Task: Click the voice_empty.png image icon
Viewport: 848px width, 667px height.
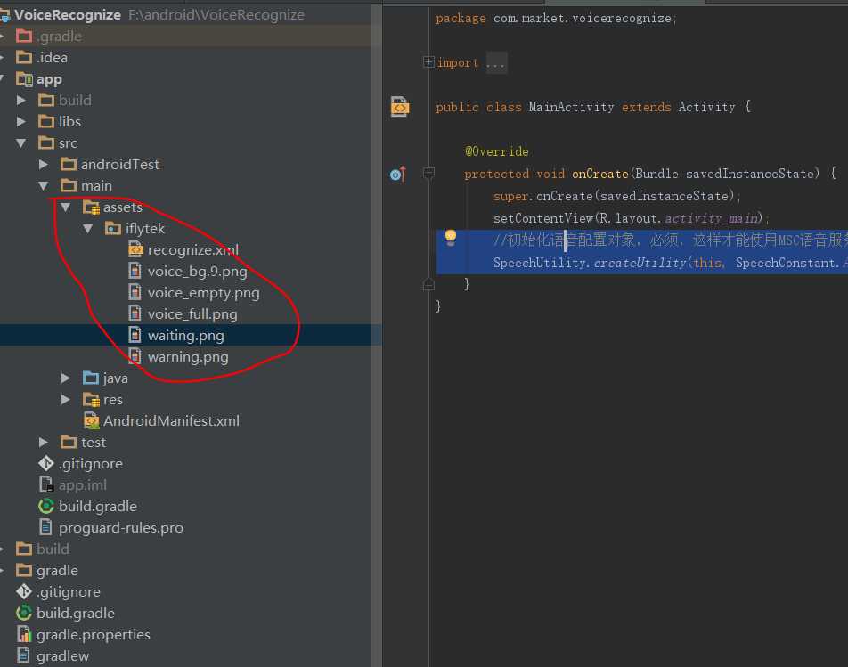Action: point(135,292)
